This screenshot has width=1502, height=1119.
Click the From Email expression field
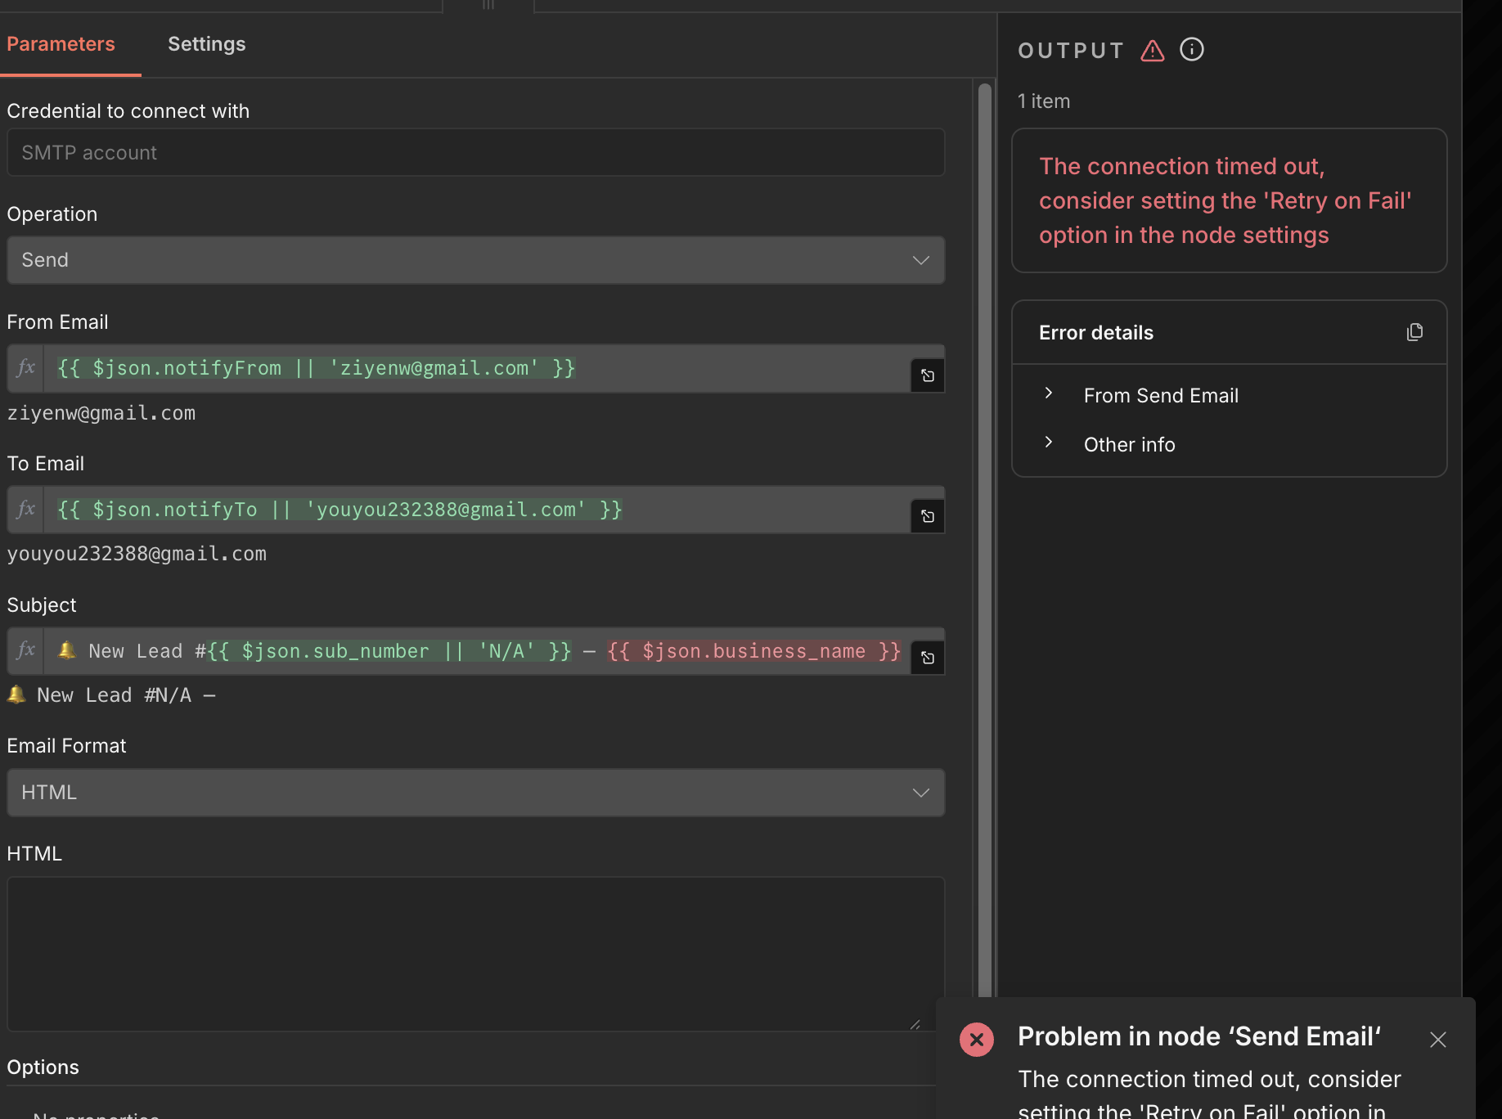point(476,368)
